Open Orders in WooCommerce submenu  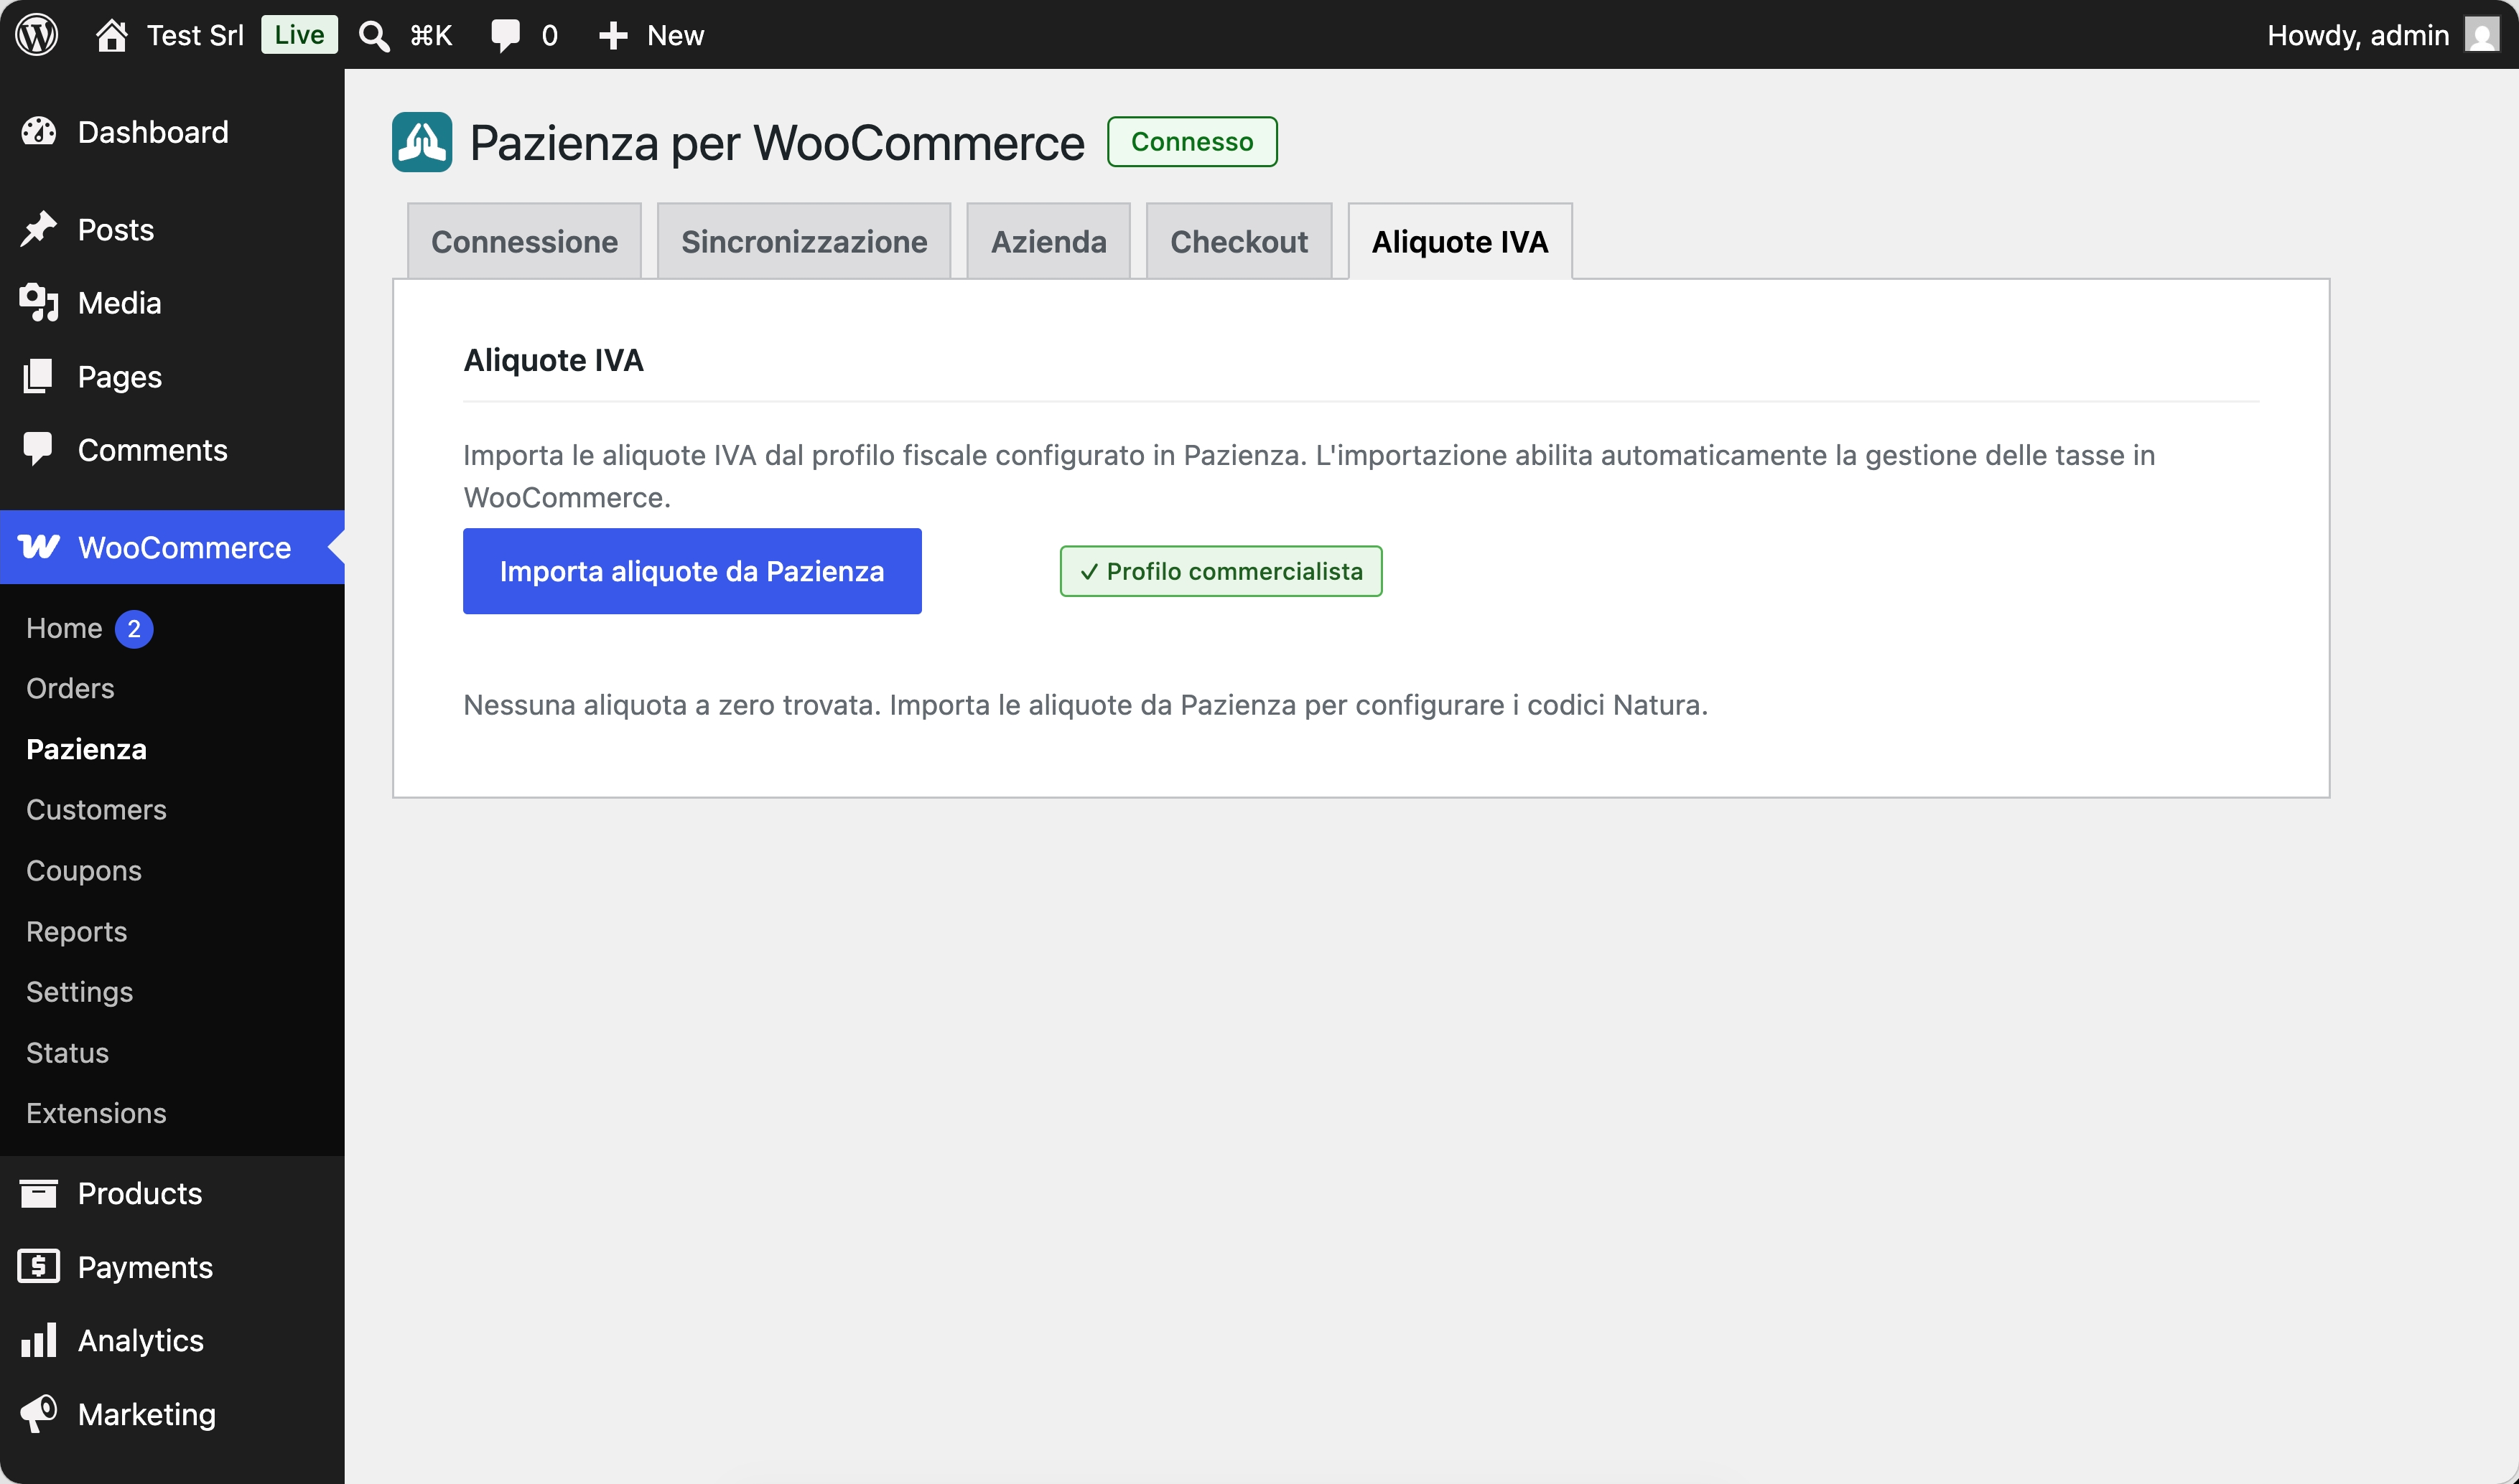tap(70, 688)
